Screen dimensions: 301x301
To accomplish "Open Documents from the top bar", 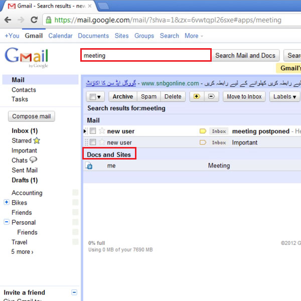I will pyautogui.click(x=93, y=36).
